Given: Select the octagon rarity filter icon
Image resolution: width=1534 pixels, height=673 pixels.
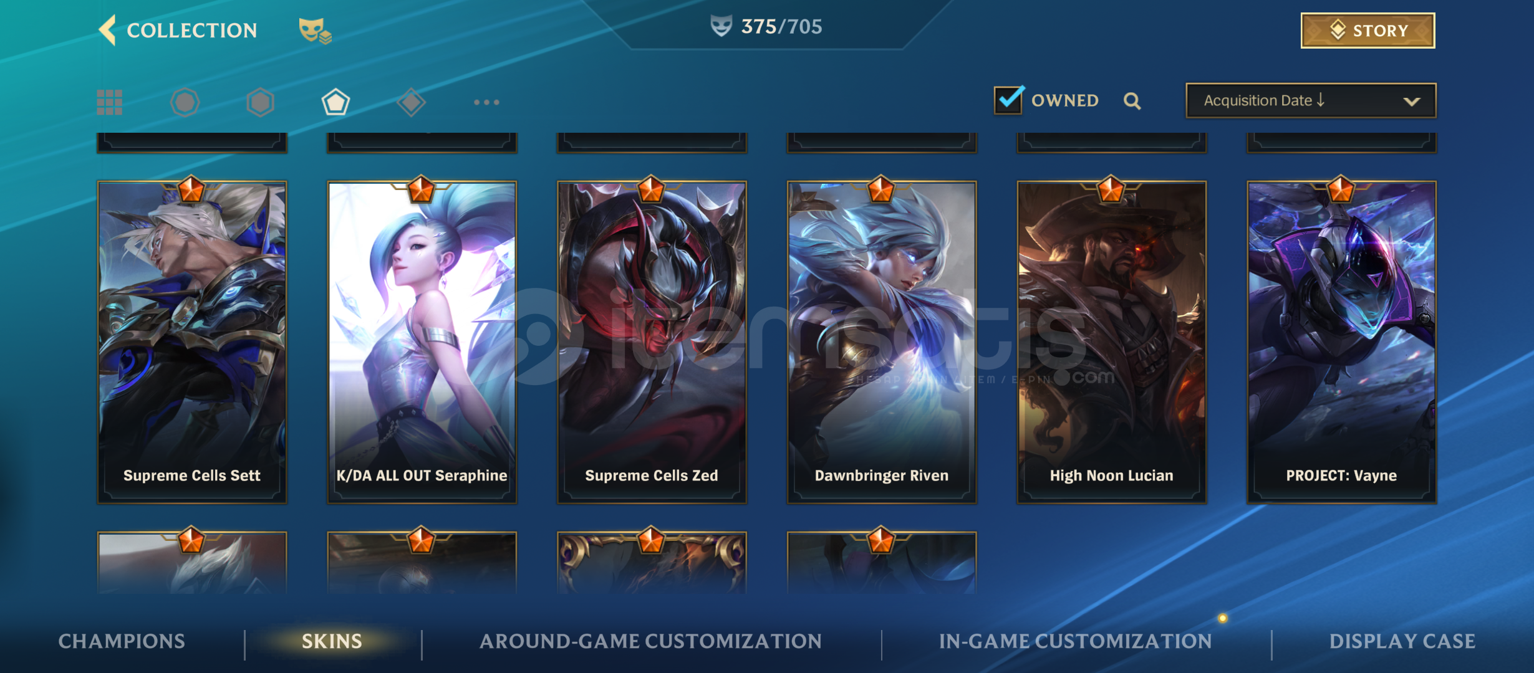Looking at the screenshot, I should (185, 102).
